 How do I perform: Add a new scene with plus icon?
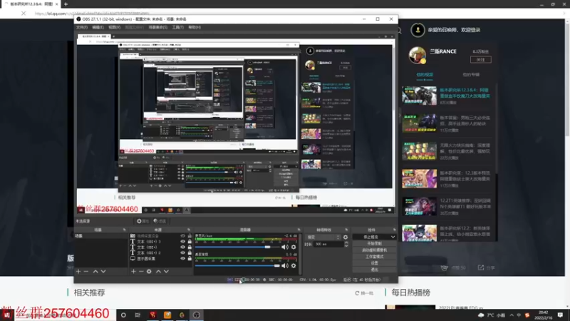click(x=78, y=272)
